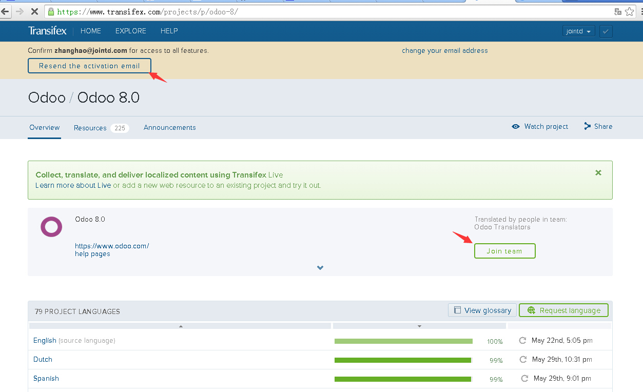Image resolution: width=643 pixels, height=392 pixels.
Task: Click the checkmark box beside jointd menu
Action: click(x=606, y=31)
